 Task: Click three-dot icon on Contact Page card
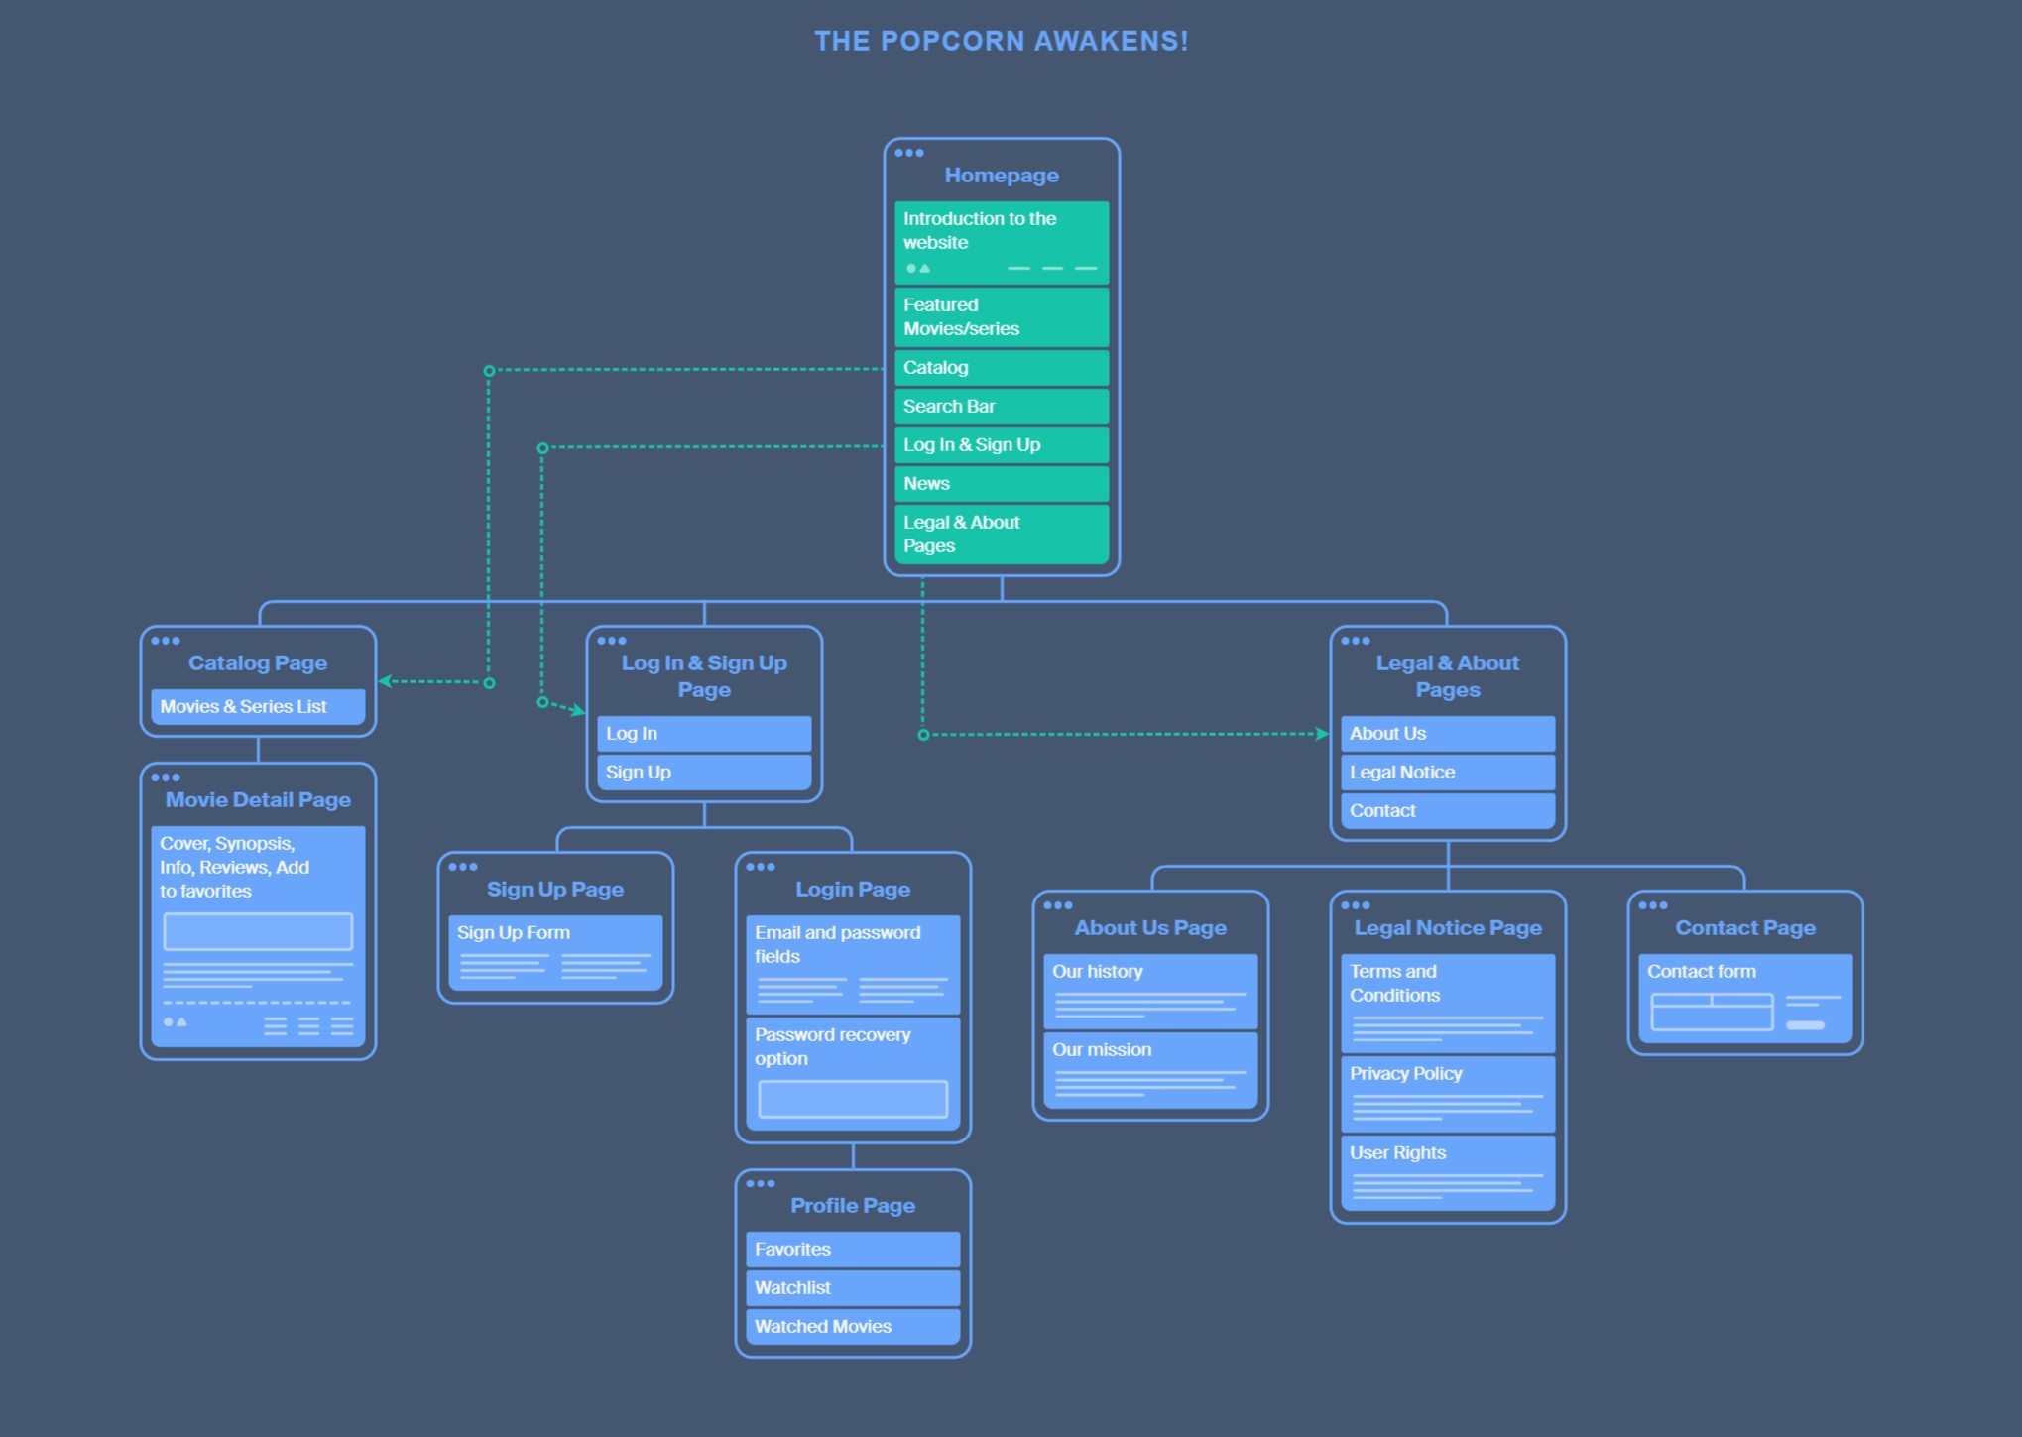pyautogui.click(x=1653, y=905)
